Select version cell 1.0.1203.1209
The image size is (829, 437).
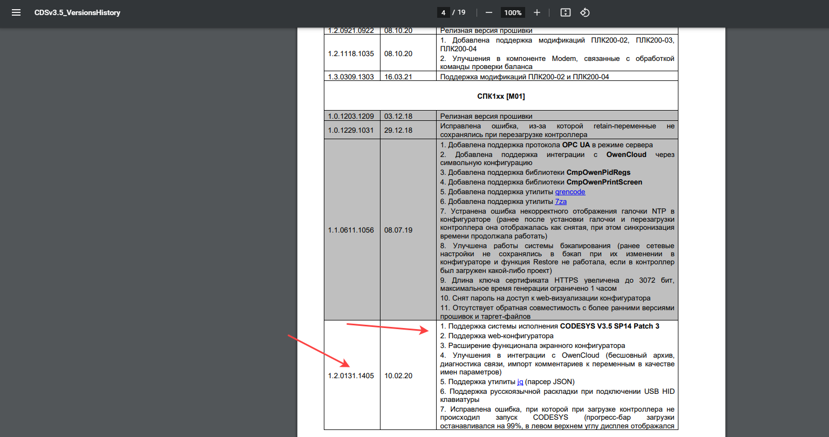pos(351,116)
